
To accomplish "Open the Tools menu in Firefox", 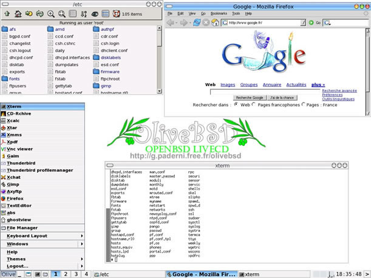I will [x=236, y=13].
